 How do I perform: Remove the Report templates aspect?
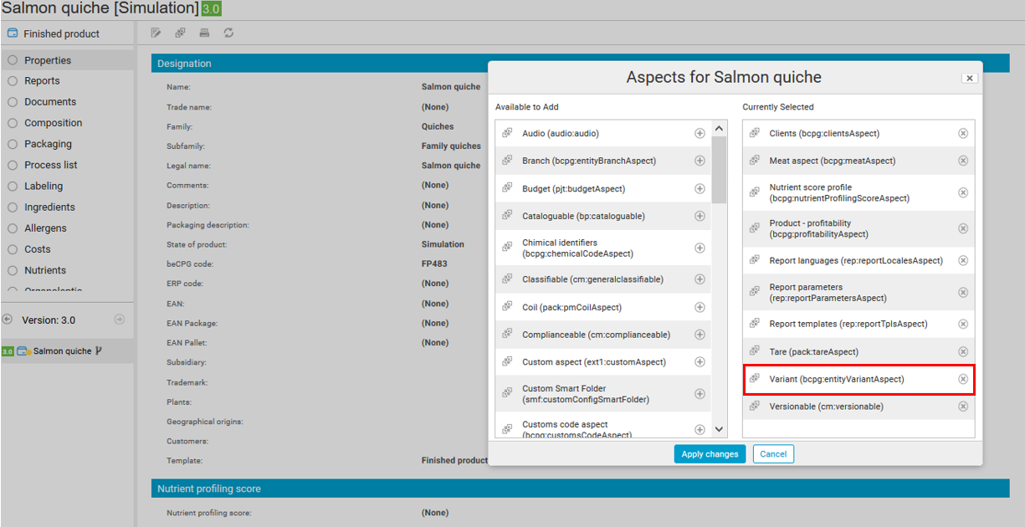(963, 324)
